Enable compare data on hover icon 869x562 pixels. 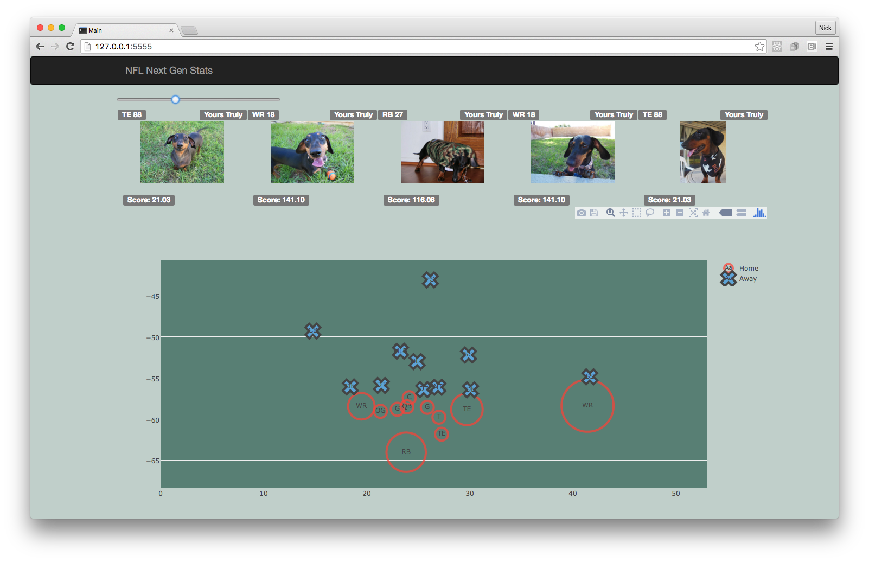pyautogui.click(x=742, y=213)
